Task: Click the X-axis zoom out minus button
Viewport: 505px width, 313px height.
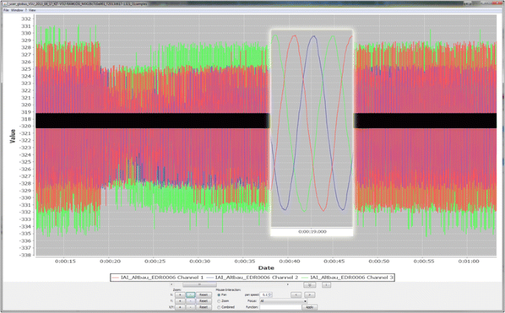Action: tap(191, 295)
